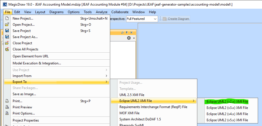
Task: Open the Window menu
Action: point(139,12)
